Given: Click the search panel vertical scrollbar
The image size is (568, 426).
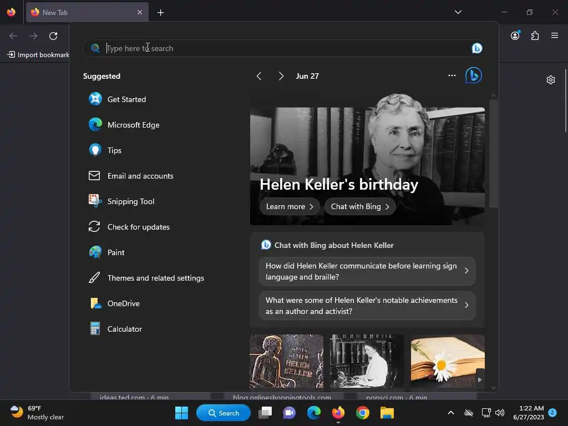Looking at the screenshot, I should (493, 153).
